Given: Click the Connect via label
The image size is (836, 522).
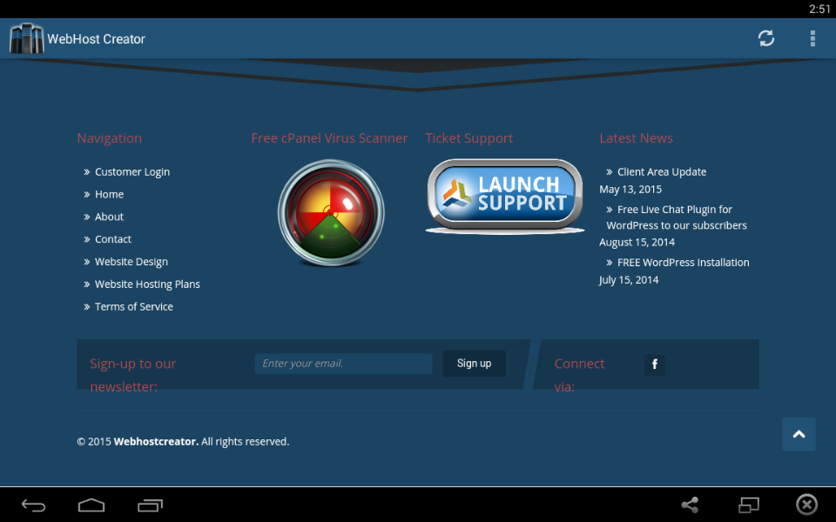Looking at the screenshot, I should click(579, 375).
